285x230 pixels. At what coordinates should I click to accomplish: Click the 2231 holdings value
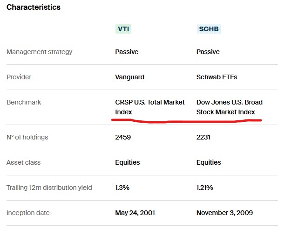(204, 137)
